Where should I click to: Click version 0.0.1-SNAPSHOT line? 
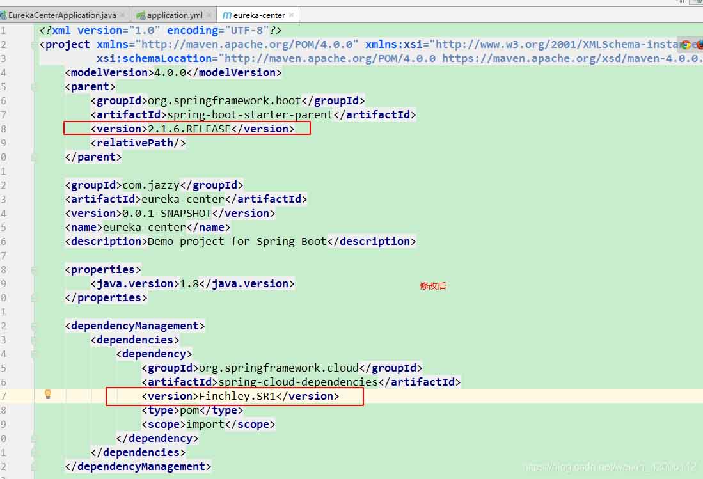[x=170, y=214]
